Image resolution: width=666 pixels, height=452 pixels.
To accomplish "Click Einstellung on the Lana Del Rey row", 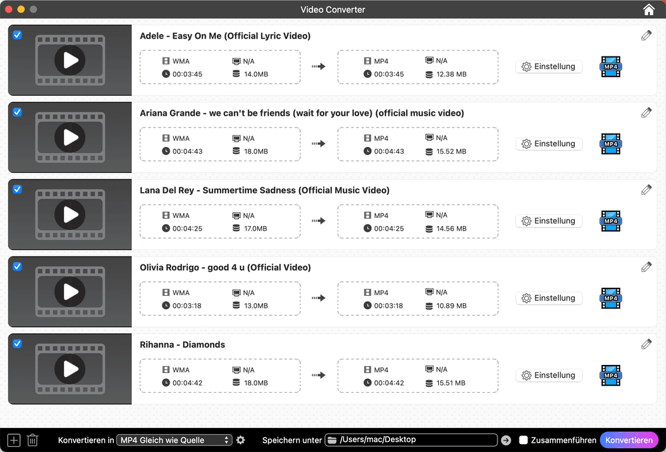I will click(x=549, y=221).
